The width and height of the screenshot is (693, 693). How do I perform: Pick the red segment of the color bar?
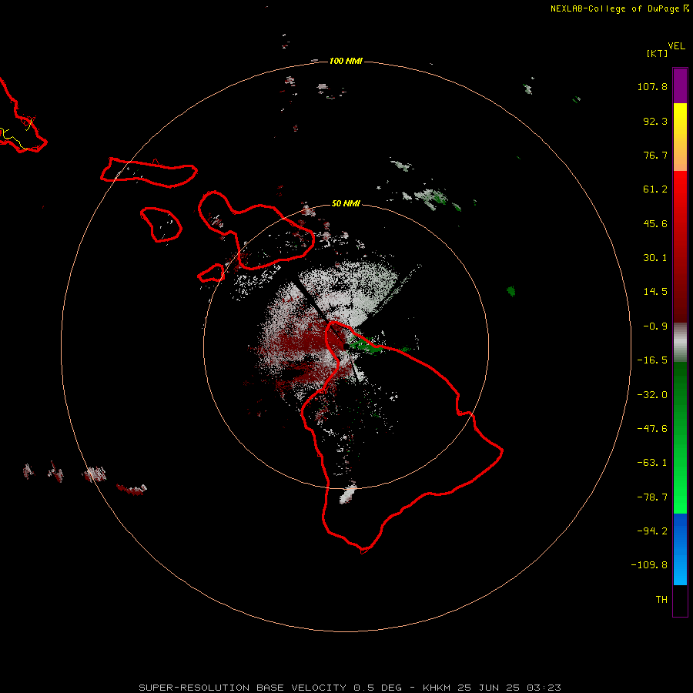pos(680,246)
